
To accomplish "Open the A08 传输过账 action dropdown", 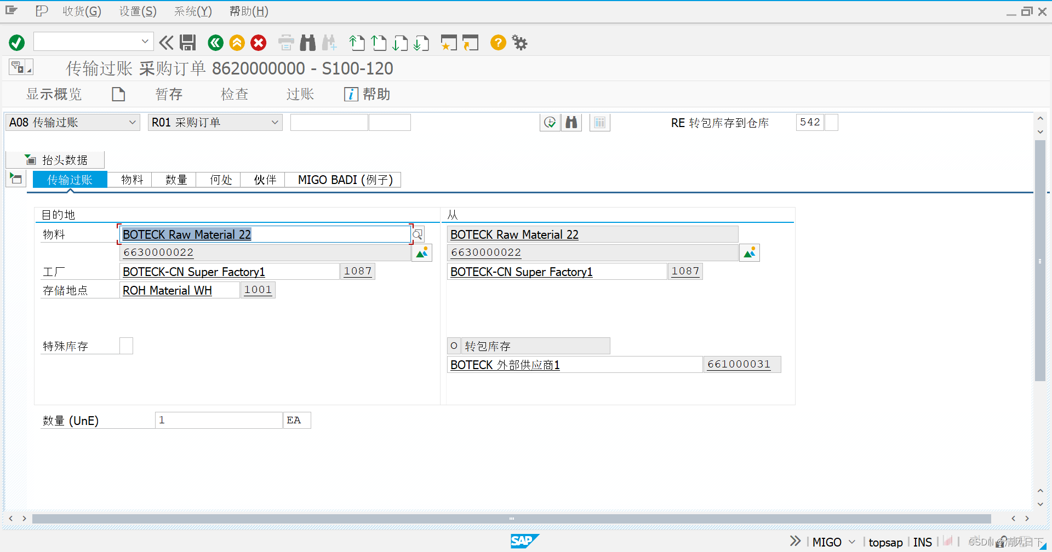I will [132, 122].
